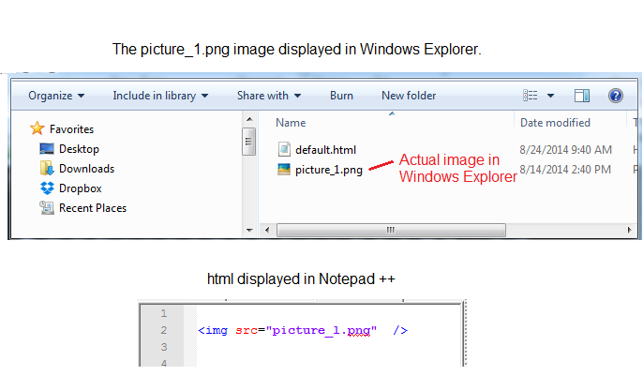The height and width of the screenshot is (376, 643).
Task: Click the navigation pane scrollbar down arrow
Action: click(x=249, y=229)
